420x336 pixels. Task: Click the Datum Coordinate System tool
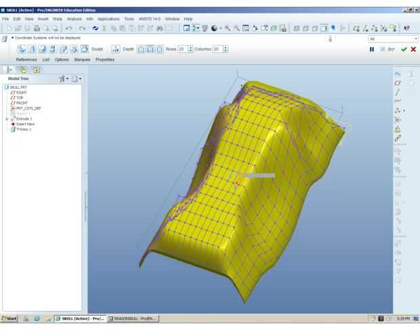398,120
